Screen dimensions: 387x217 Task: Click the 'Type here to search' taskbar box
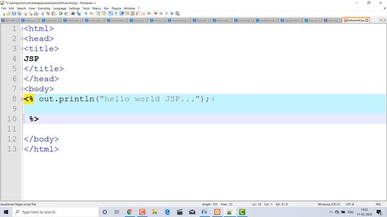56,212
